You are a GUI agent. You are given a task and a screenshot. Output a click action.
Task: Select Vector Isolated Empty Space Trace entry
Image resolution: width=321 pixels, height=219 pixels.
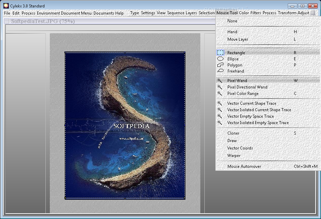[268, 123]
